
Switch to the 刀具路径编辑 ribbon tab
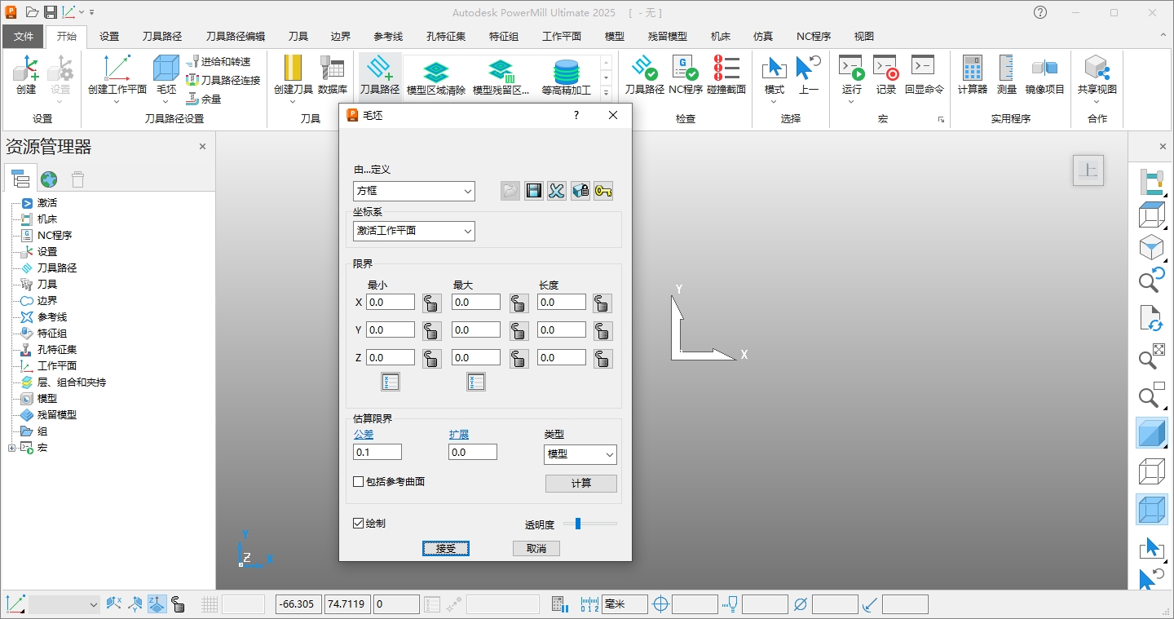[x=236, y=36]
